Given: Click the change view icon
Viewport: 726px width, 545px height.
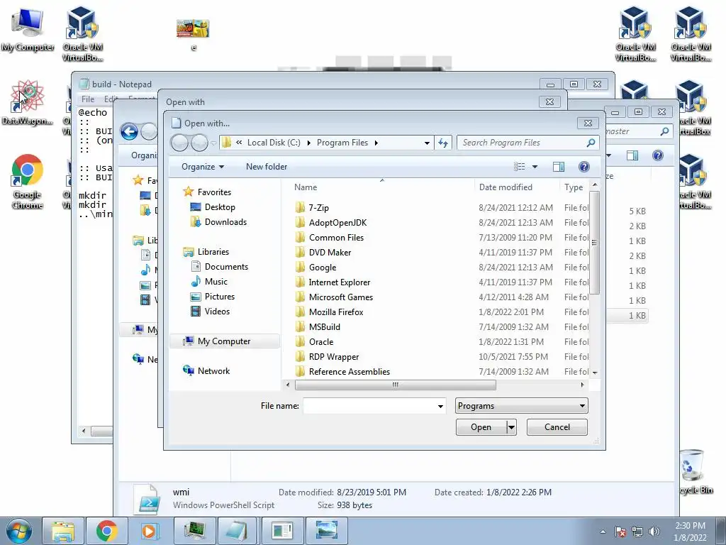Looking at the screenshot, I should (x=520, y=167).
